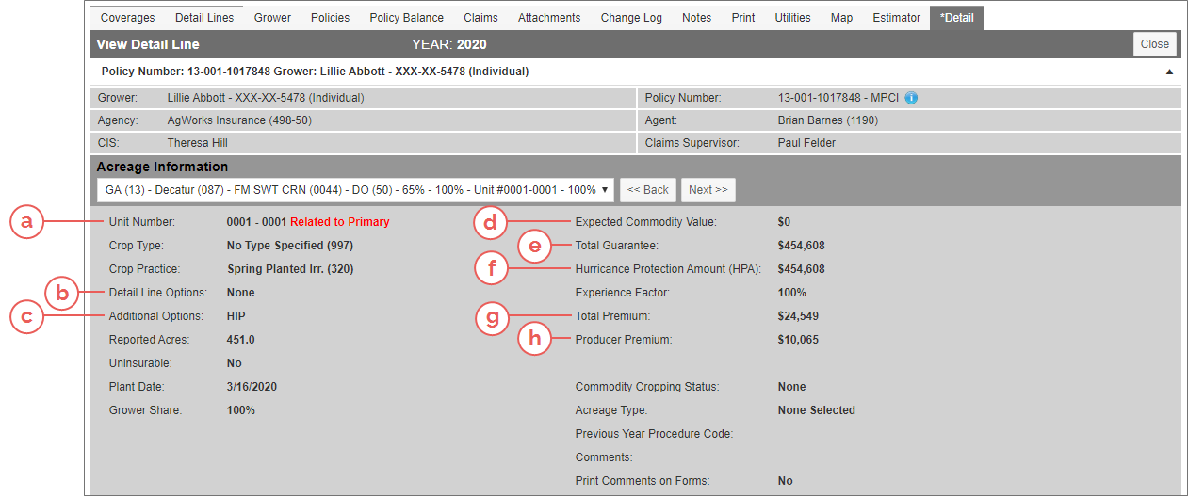
Task: Click the Next >> button
Action: (x=708, y=189)
